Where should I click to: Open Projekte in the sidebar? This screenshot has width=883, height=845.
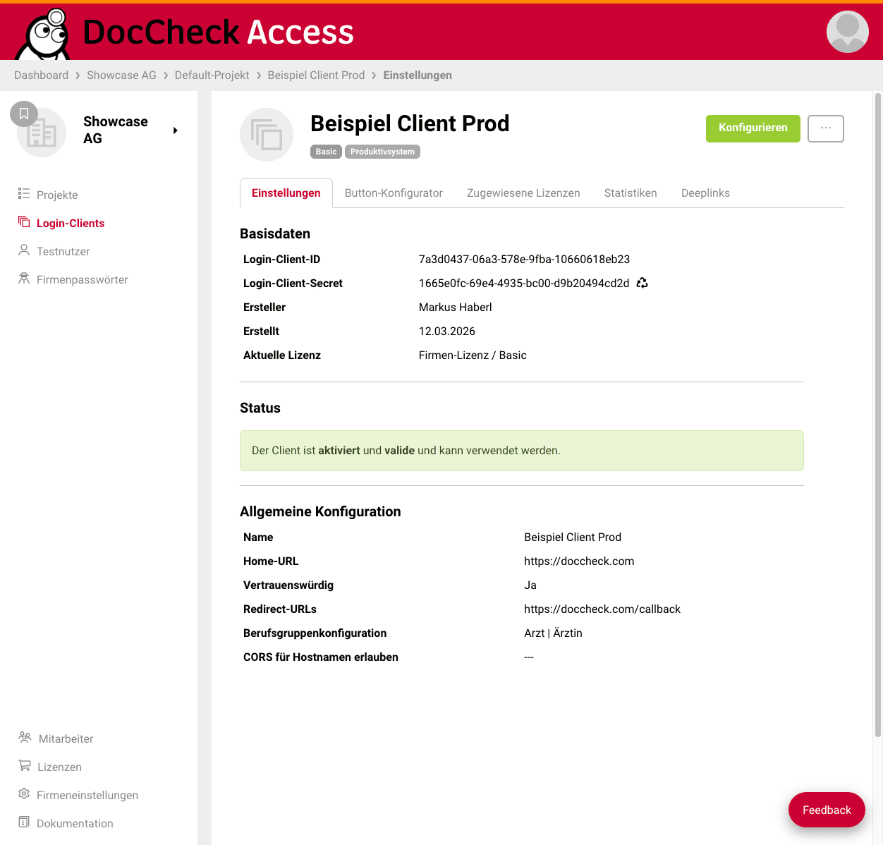(x=57, y=195)
